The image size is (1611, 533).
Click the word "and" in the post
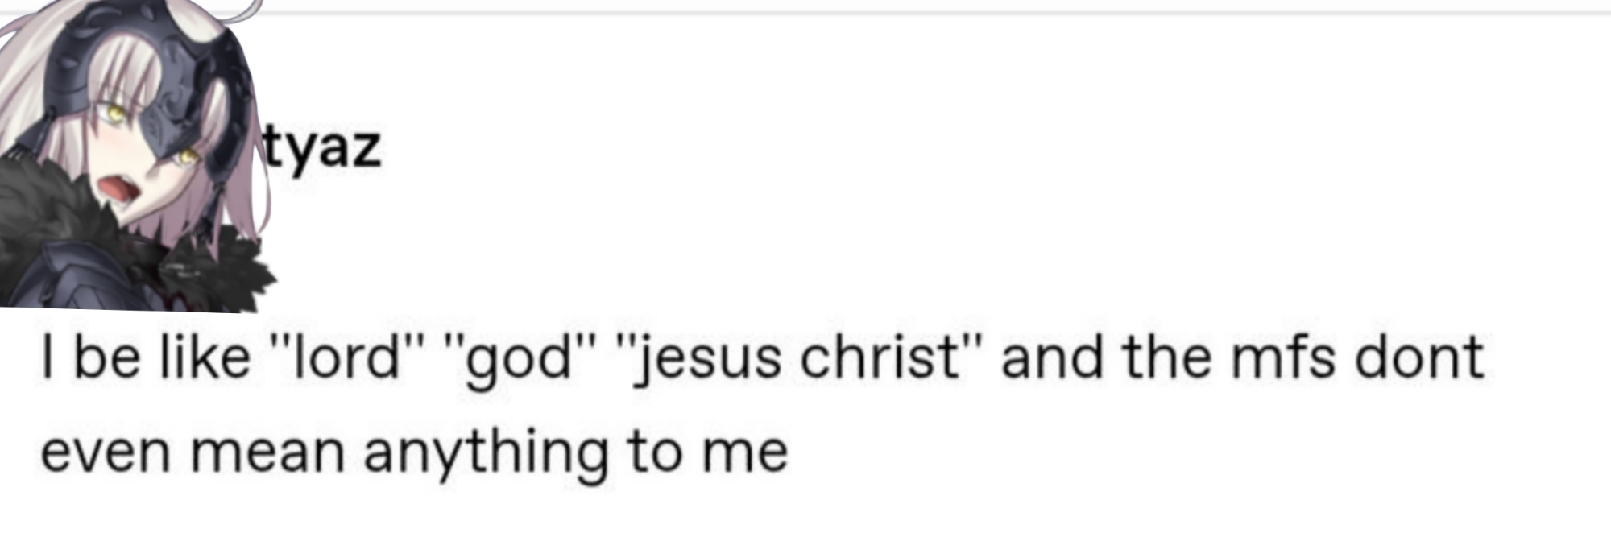click(x=1051, y=357)
